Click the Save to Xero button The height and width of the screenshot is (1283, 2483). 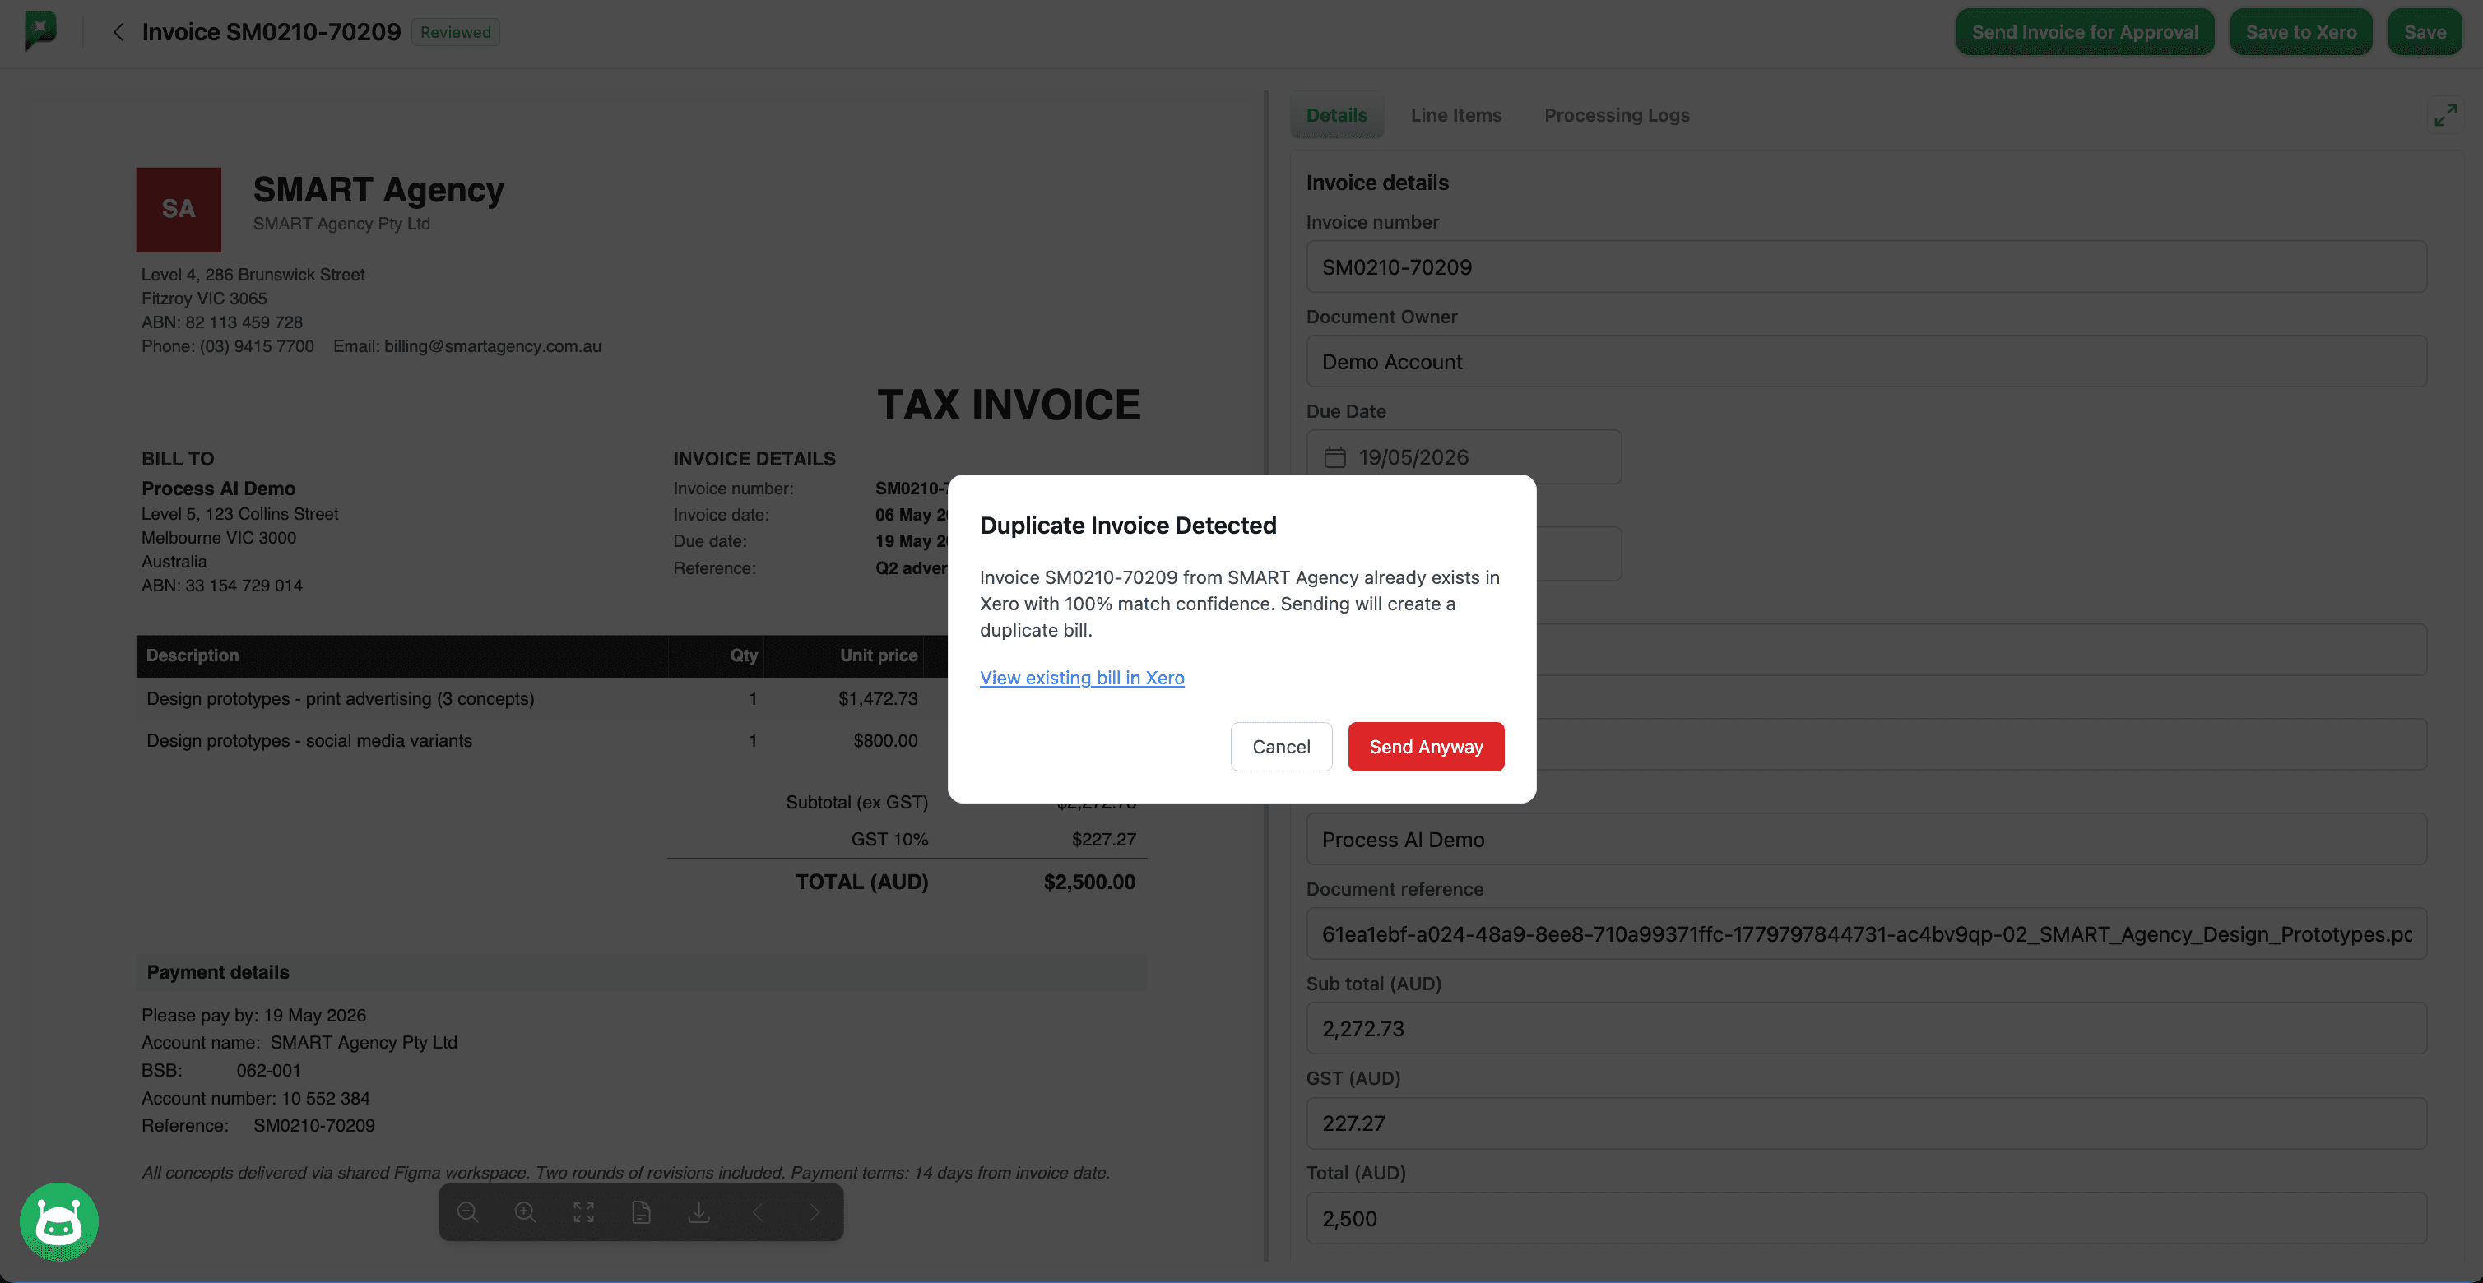point(2300,32)
